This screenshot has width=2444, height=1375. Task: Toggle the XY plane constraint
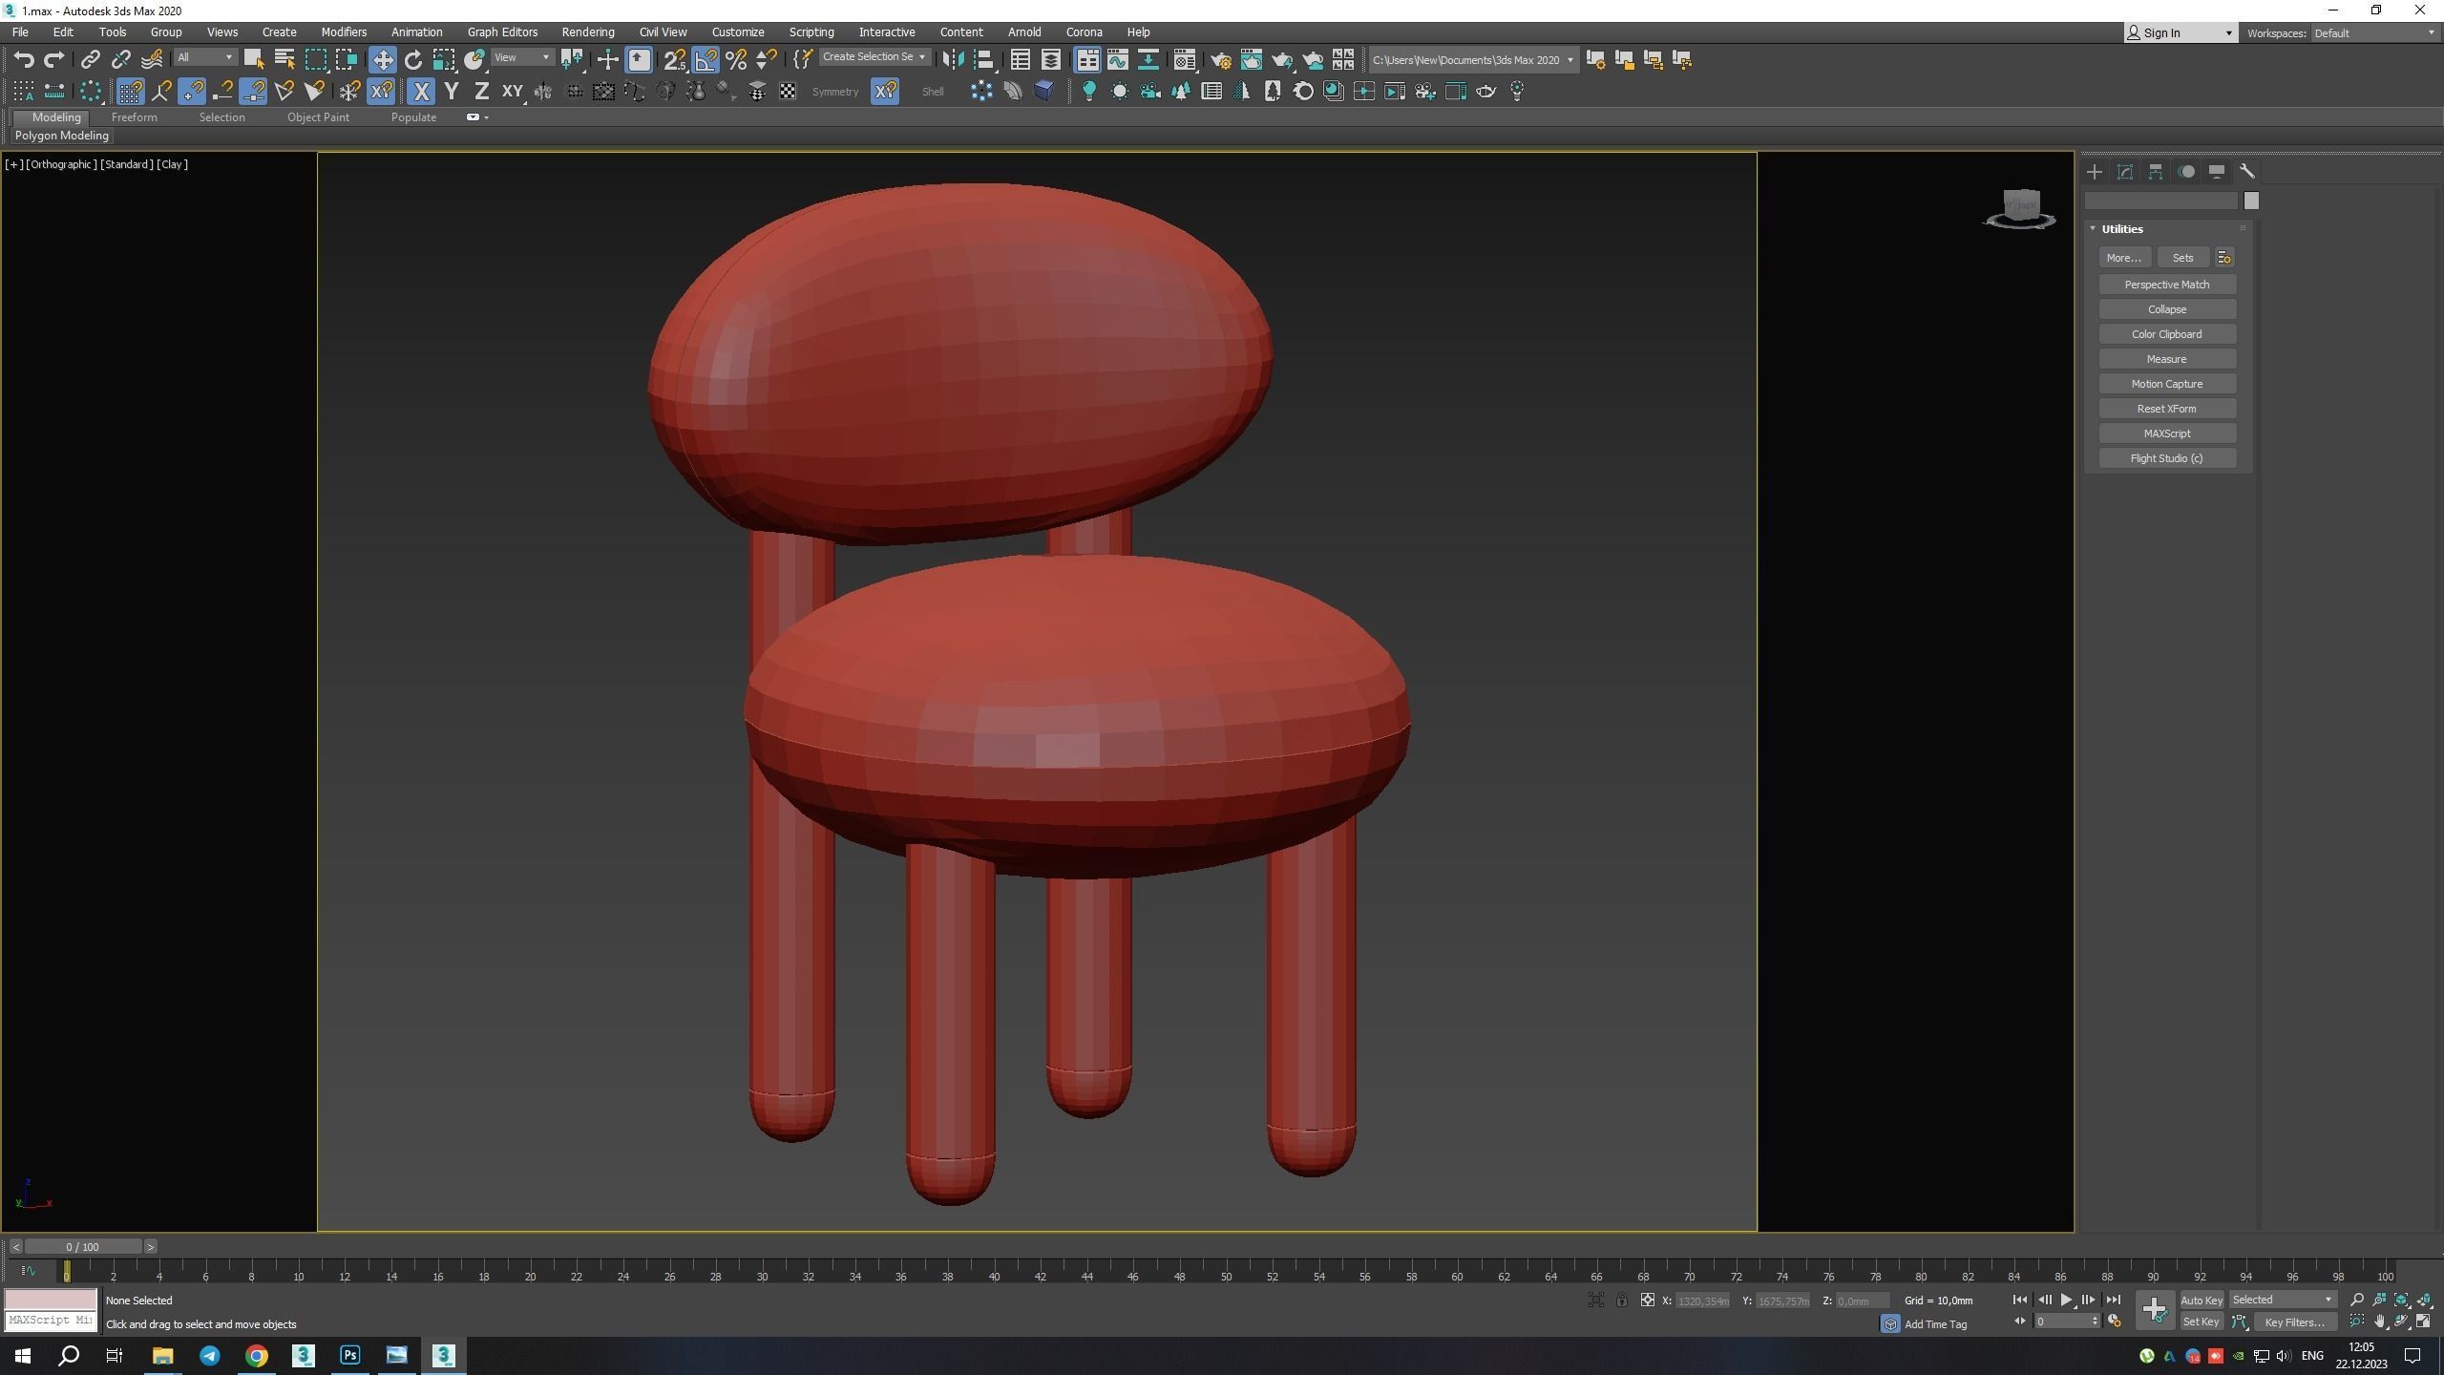pyautogui.click(x=513, y=92)
